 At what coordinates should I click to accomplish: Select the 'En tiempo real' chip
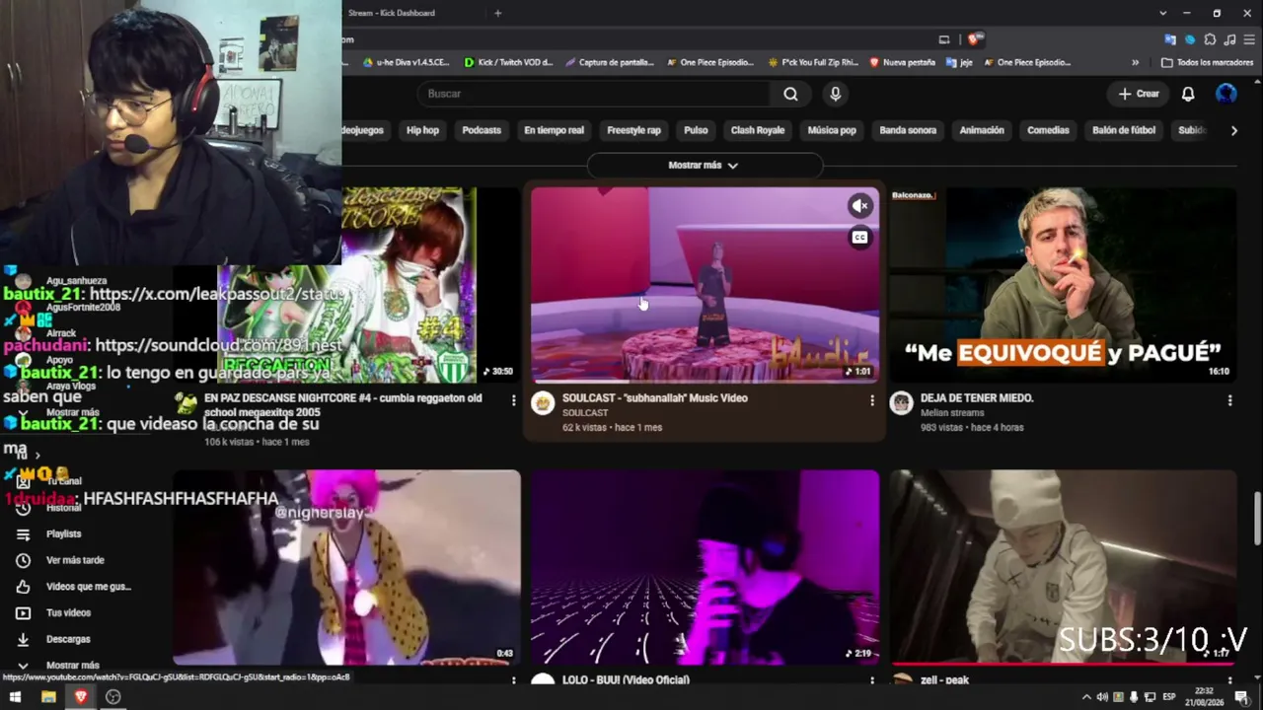coord(554,130)
